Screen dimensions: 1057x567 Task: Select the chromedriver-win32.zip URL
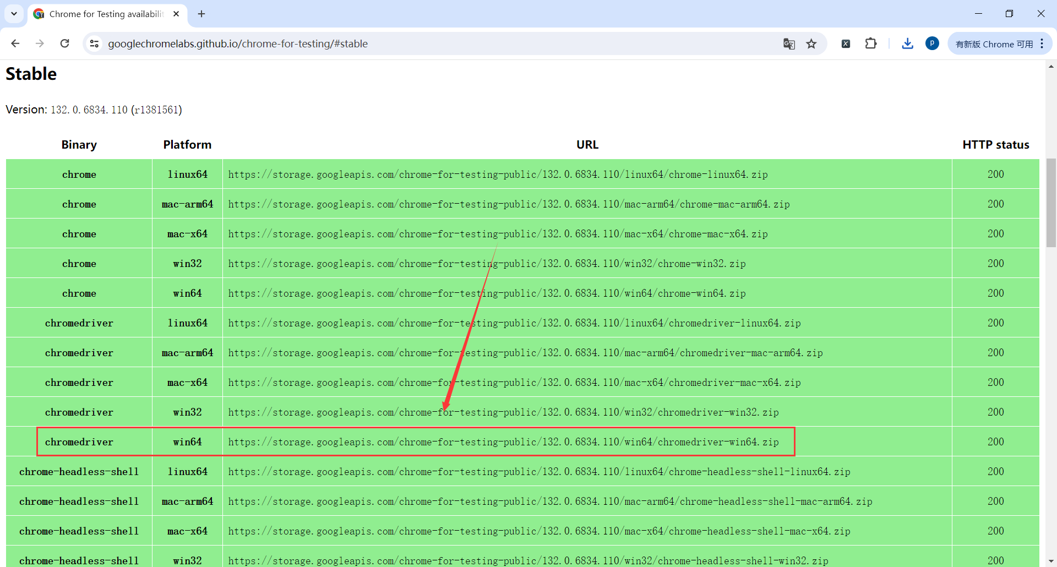click(504, 412)
